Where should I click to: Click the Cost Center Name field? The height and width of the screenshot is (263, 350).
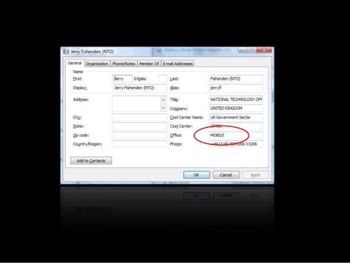pos(236,117)
